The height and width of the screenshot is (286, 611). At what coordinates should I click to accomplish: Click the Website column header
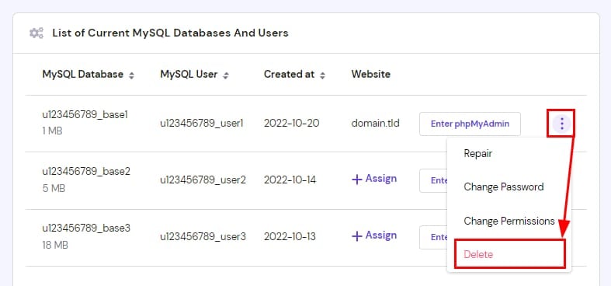[x=370, y=74]
